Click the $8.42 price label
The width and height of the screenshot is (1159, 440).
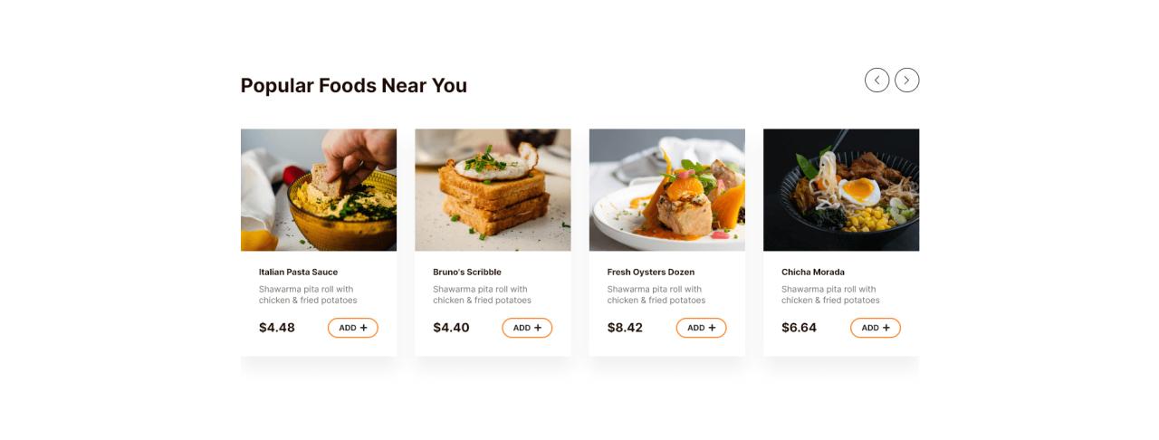(x=625, y=328)
